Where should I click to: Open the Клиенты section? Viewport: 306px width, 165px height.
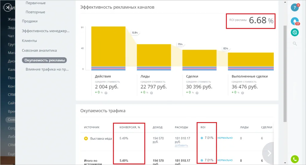29,41
